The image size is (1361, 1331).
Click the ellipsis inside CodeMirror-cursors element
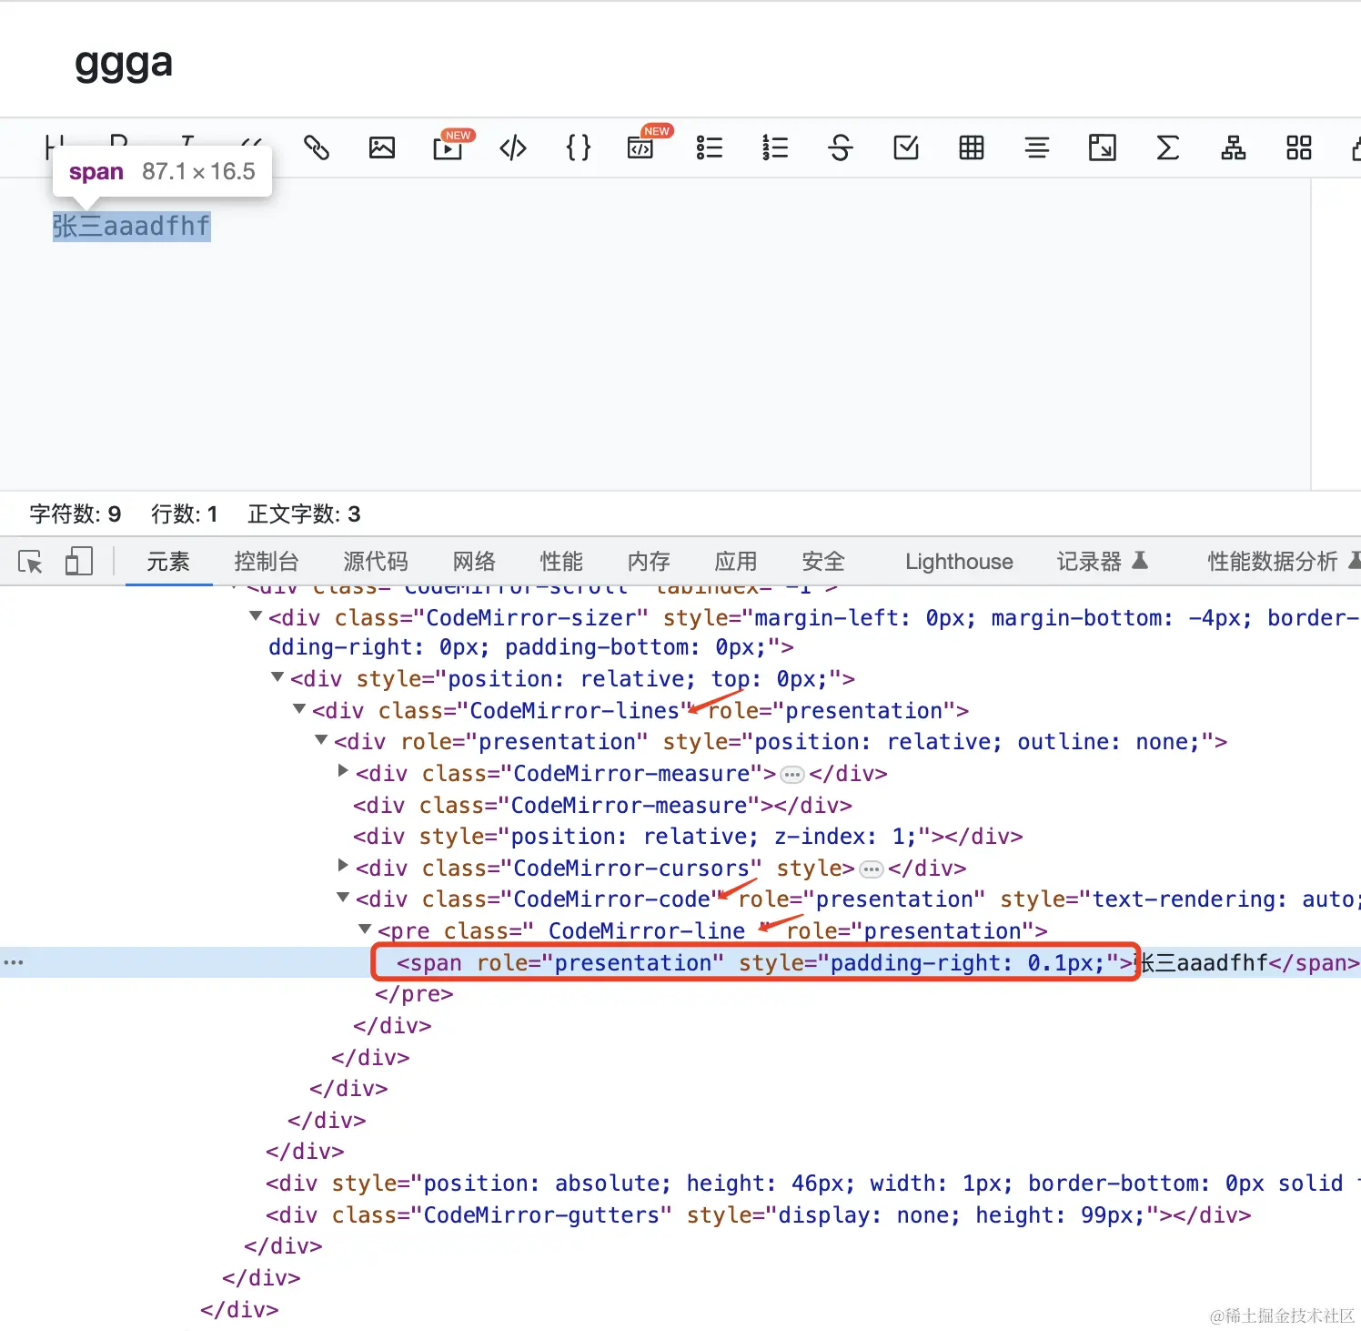click(872, 869)
